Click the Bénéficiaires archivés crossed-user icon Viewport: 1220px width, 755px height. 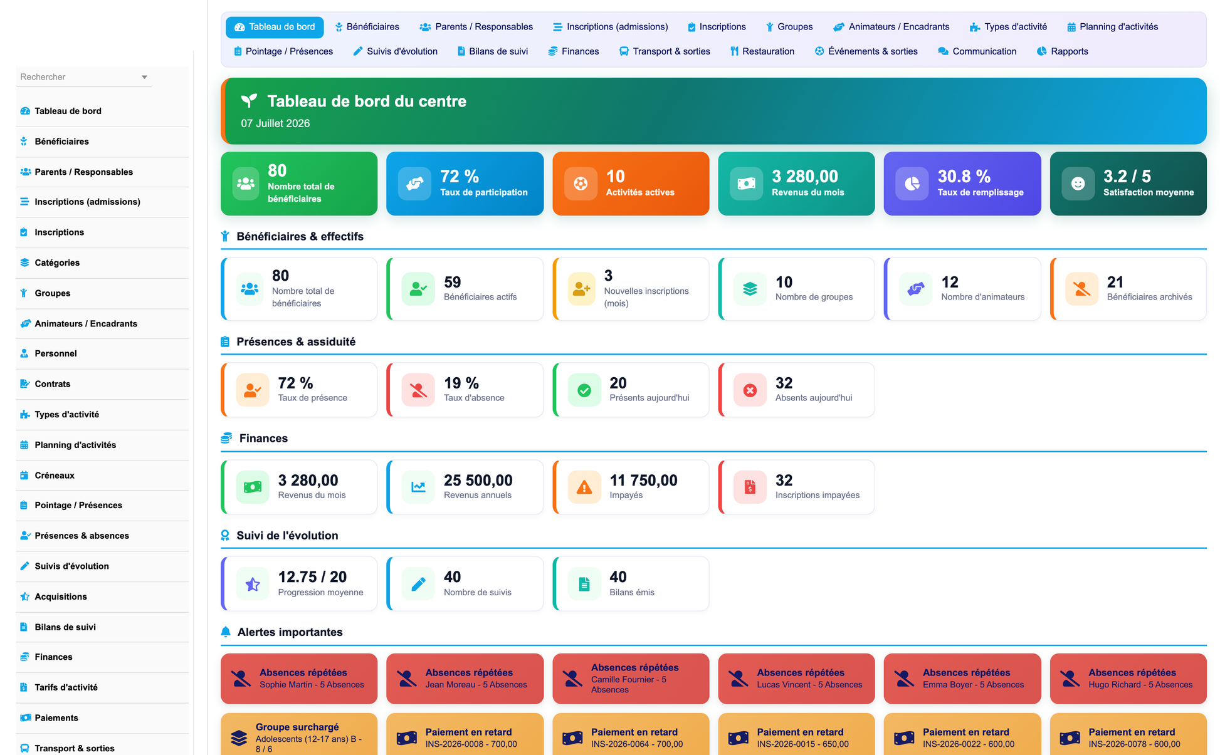[1081, 289]
